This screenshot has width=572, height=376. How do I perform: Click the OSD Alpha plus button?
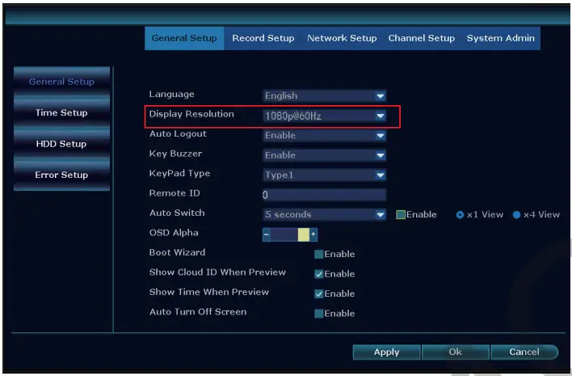coord(313,234)
